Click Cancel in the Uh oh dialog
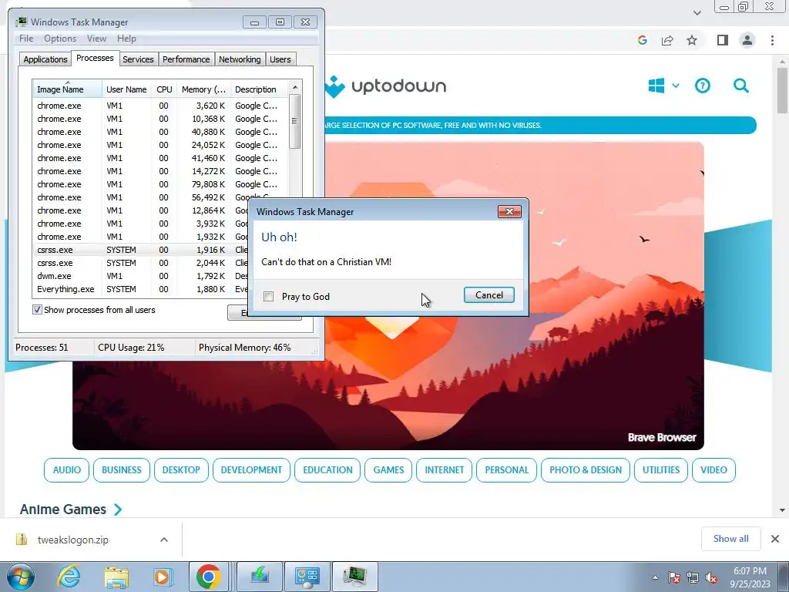Viewport: 789px width, 592px height. 489,295
